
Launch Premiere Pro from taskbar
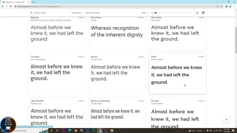point(63,130)
